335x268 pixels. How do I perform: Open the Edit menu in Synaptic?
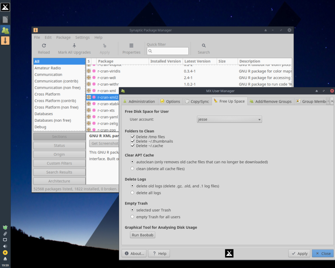48,37
